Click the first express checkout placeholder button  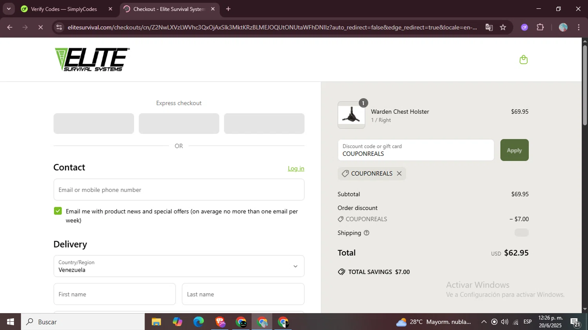[x=94, y=123]
